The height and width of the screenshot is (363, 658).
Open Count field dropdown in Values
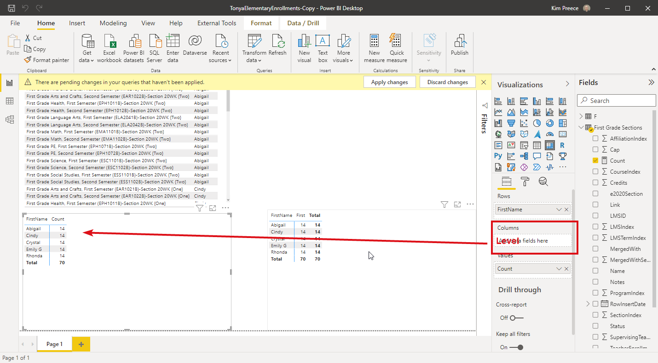pyautogui.click(x=559, y=269)
